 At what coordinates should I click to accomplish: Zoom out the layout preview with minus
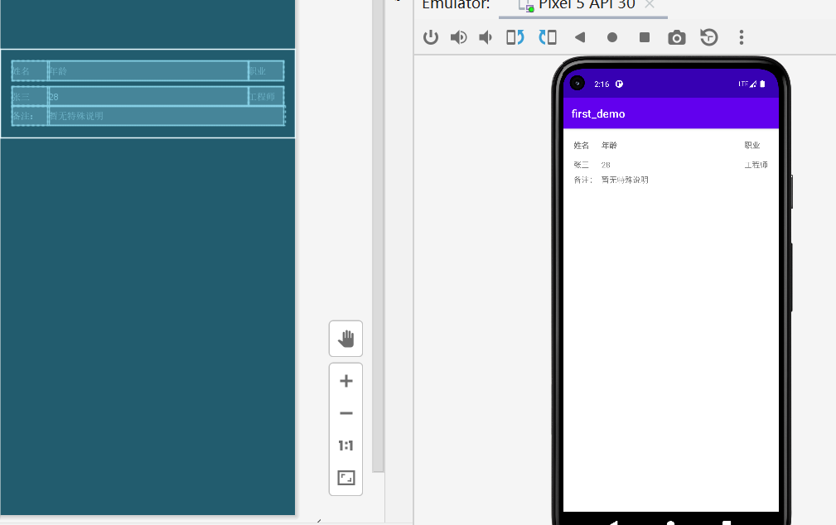pyautogui.click(x=346, y=413)
